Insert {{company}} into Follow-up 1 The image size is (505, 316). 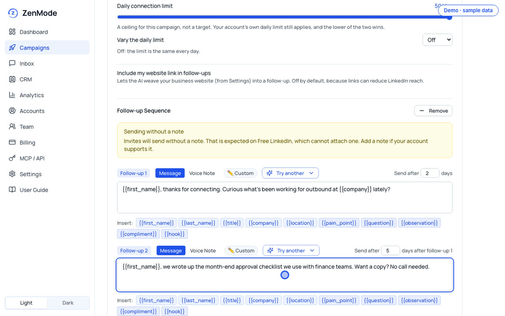[x=263, y=223]
